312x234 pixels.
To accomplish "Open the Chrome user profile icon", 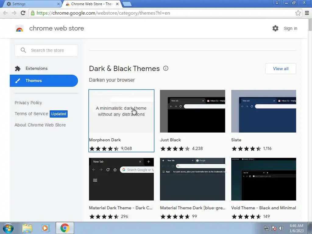I will pos(277,3).
